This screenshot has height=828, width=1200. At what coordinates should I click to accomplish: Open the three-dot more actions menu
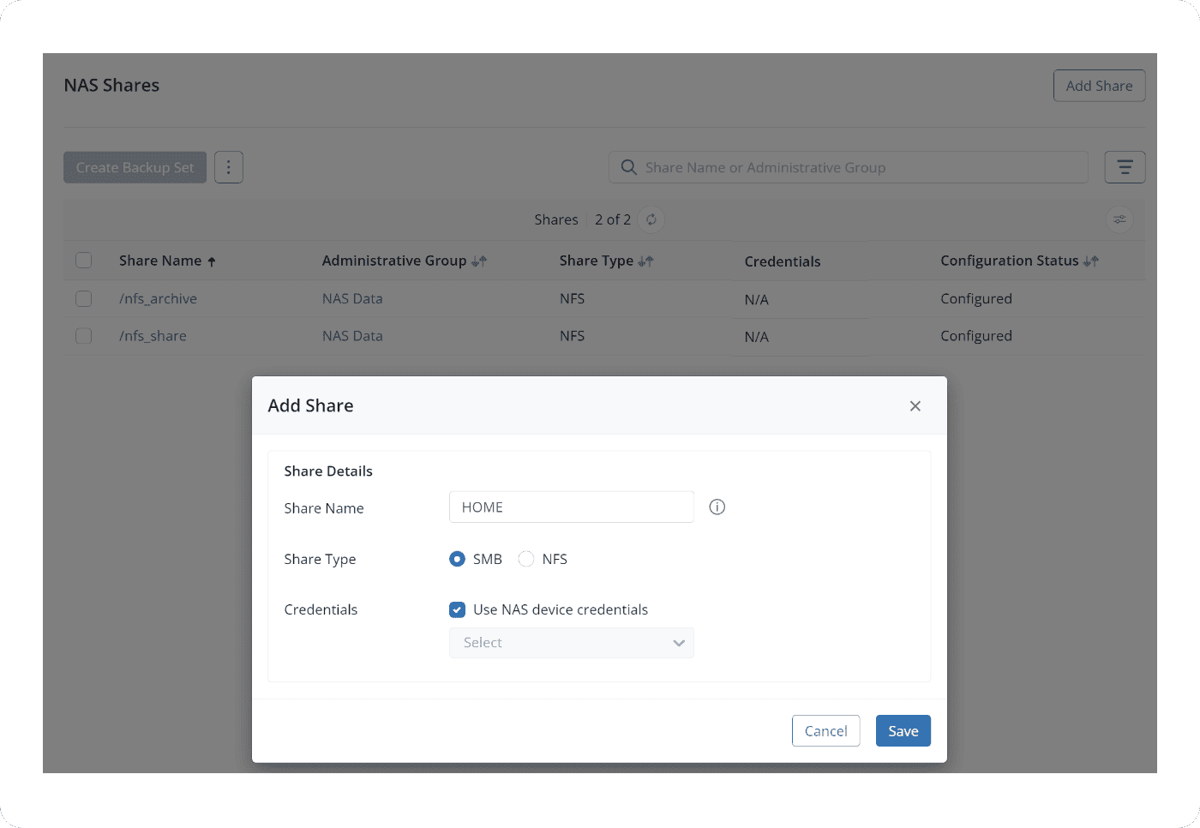(229, 167)
